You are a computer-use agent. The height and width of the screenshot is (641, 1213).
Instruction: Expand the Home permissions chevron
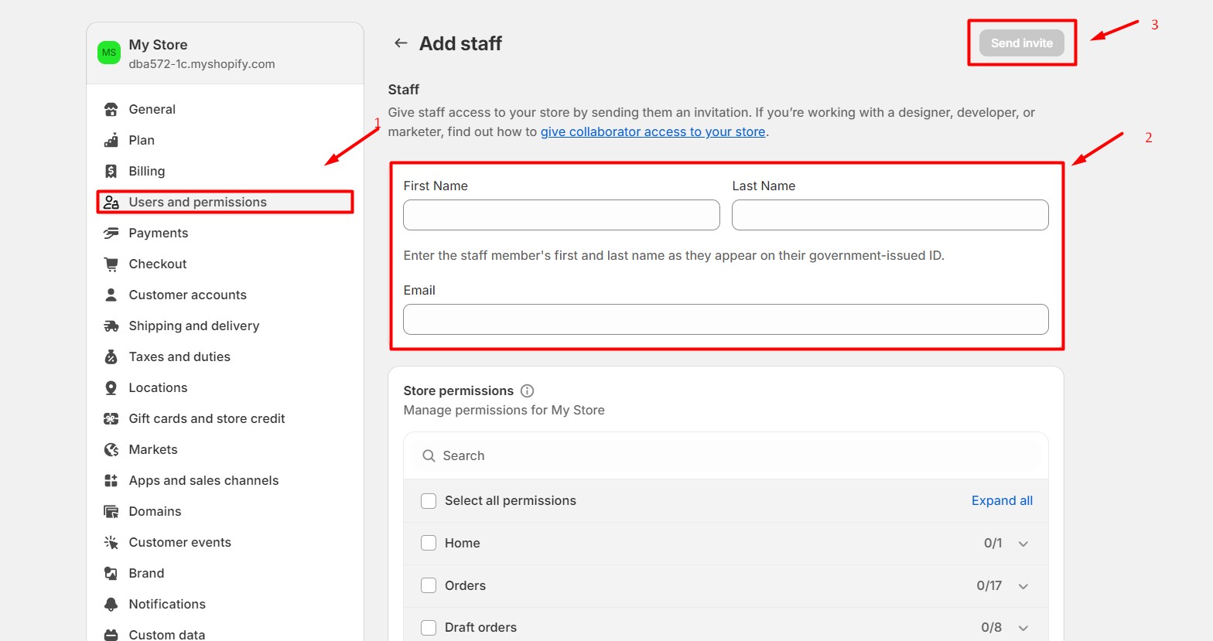click(1023, 544)
